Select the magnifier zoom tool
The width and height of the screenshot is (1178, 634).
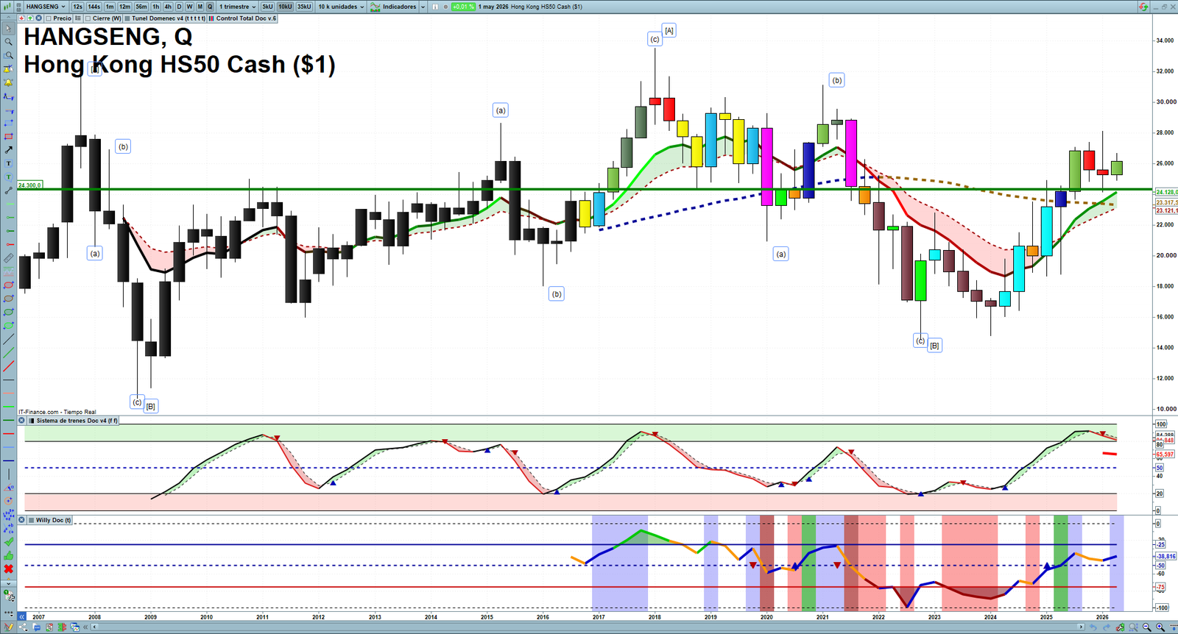(8, 42)
